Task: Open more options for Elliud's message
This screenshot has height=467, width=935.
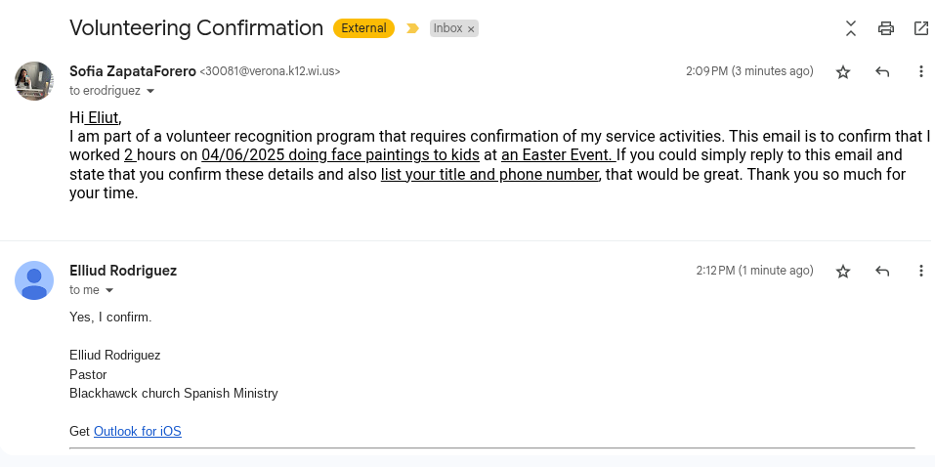Action: (x=920, y=271)
